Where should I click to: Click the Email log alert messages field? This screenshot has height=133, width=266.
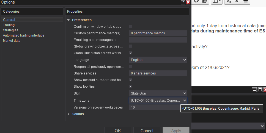[158, 40]
